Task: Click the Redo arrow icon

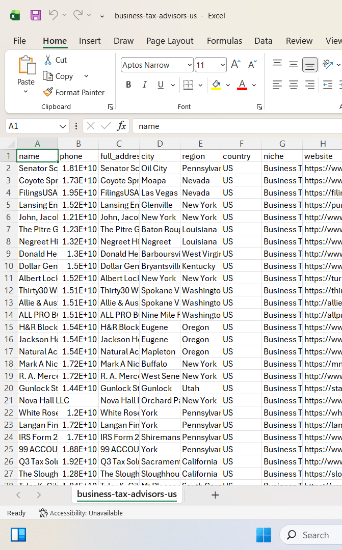Action: 77,15
